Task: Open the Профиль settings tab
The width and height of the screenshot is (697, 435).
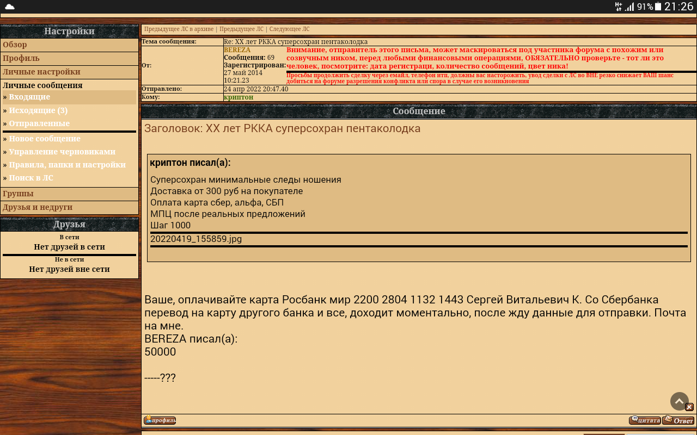Action: click(x=21, y=58)
